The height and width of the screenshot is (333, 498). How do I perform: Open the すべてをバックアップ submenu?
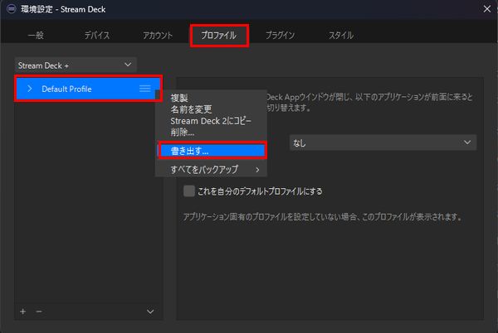click(211, 170)
